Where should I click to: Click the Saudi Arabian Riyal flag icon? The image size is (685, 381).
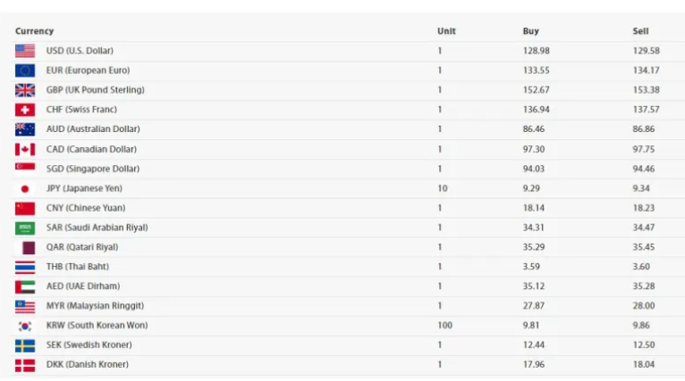pos(25,228)
